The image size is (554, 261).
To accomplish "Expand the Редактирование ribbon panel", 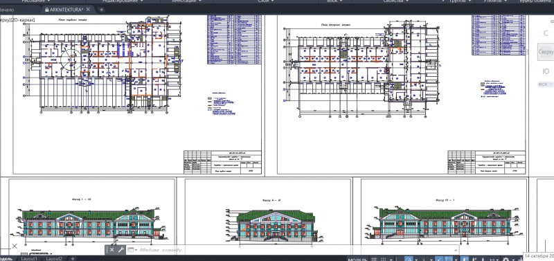I will 123,1.
